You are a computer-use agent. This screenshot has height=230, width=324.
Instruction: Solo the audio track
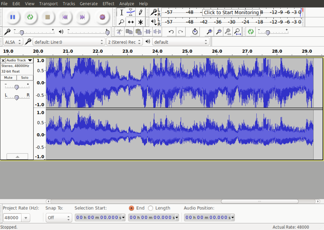(25, 77)
